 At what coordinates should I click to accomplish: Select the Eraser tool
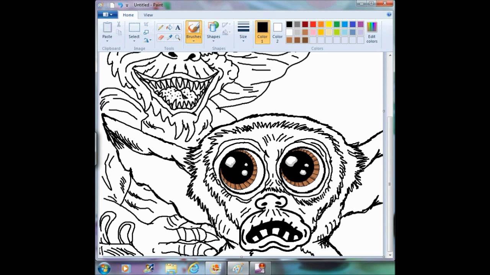pyautogui.click(x=161, y=37)
